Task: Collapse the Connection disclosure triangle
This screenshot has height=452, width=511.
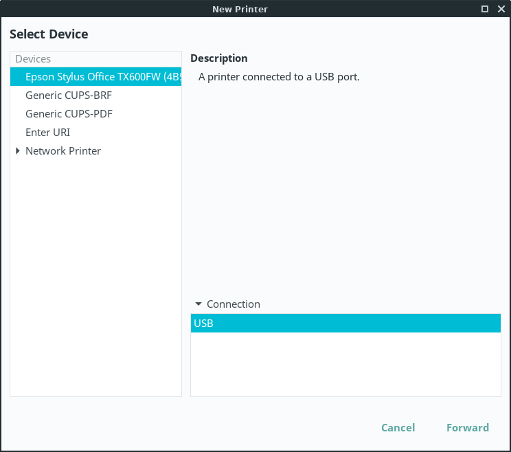Action: (x=198, y=304)
